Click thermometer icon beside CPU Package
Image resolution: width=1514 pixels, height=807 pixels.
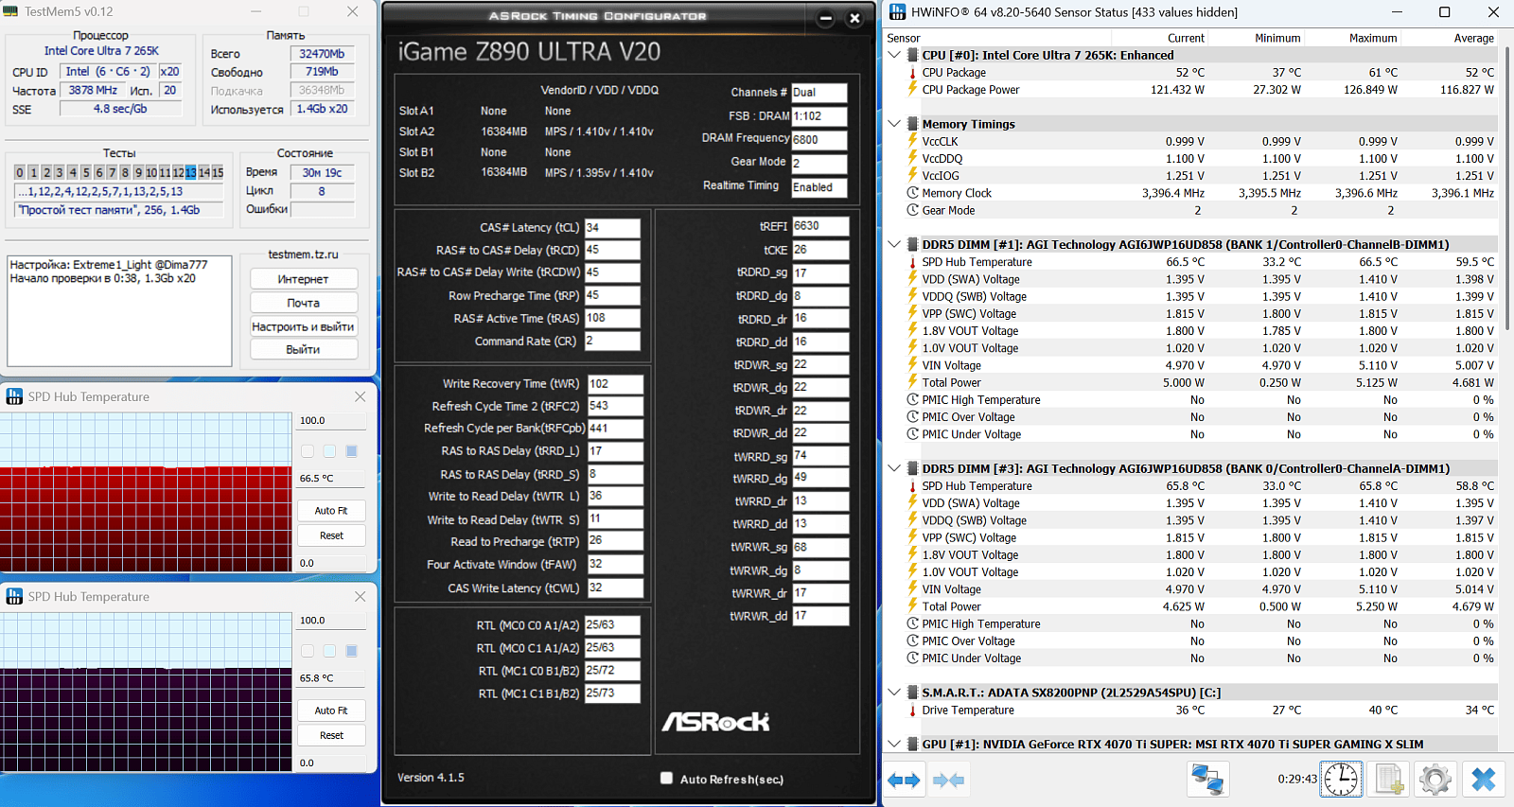[x=912, y=73]
